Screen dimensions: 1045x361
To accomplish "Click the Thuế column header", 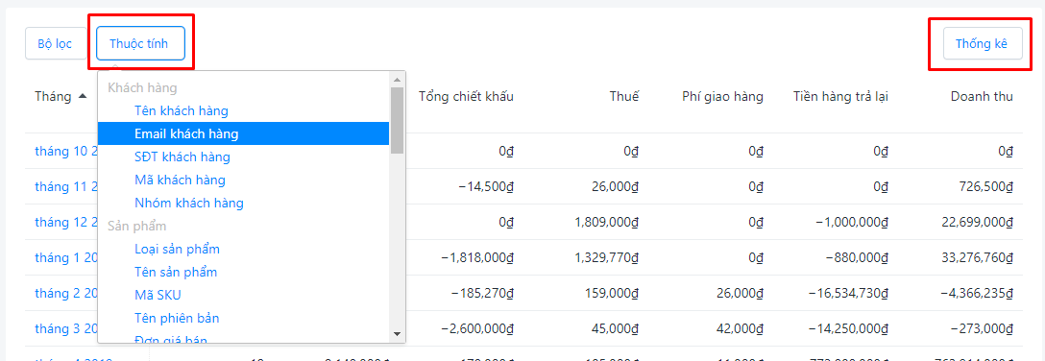I will [x=623, y=97].
